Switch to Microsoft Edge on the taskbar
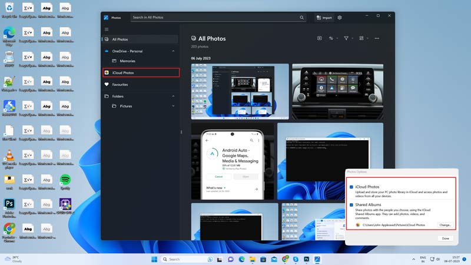The height and width of the screenshot is (265, 471). 241,259
